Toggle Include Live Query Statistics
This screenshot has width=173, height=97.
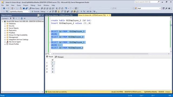tap(65, 11)
